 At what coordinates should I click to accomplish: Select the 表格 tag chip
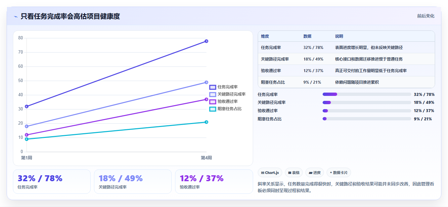[x=294, y=173]
